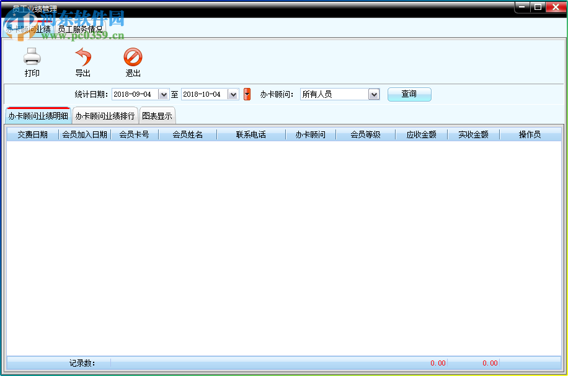The width and height of the screenshot is (568, 376).
Task: Click the 会员姓名 column header
Action: 187,134
